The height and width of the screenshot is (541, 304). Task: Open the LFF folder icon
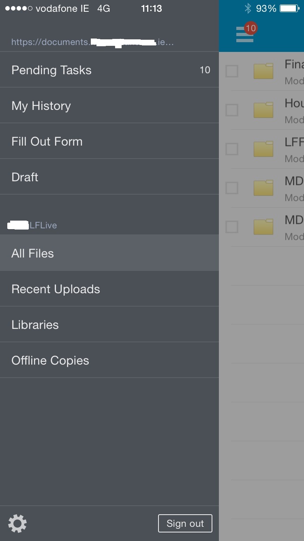click(263, 149)
